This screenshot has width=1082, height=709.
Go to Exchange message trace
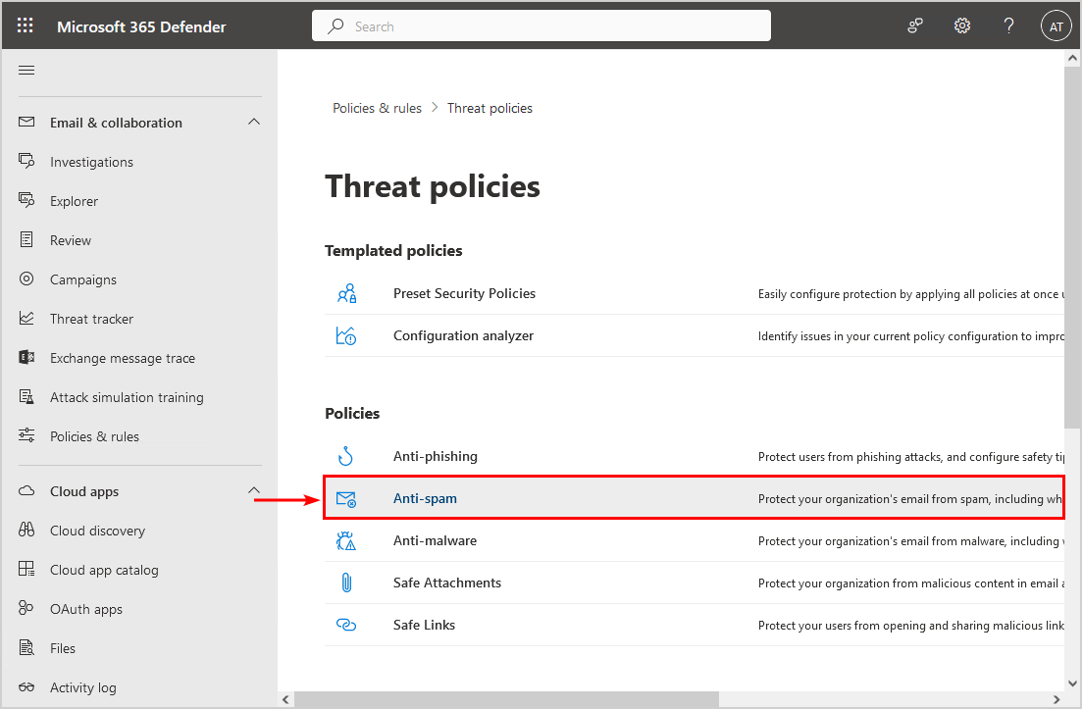click(122, 358)
